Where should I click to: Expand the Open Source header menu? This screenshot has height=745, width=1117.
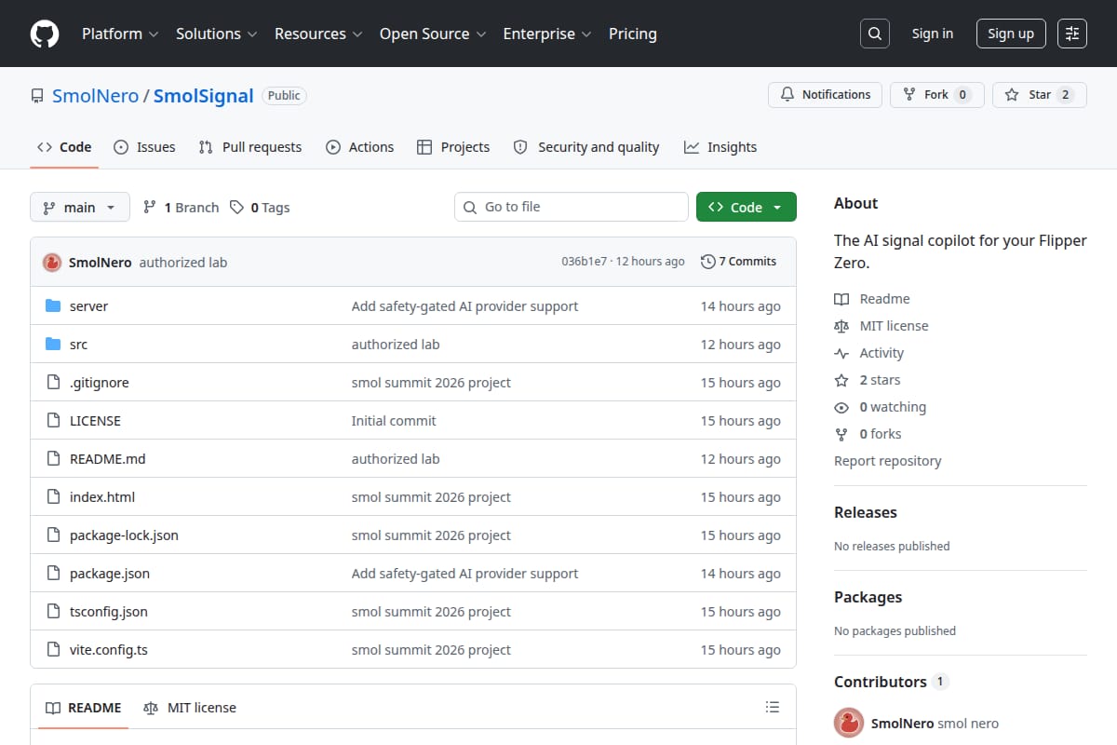pos(433,34)
